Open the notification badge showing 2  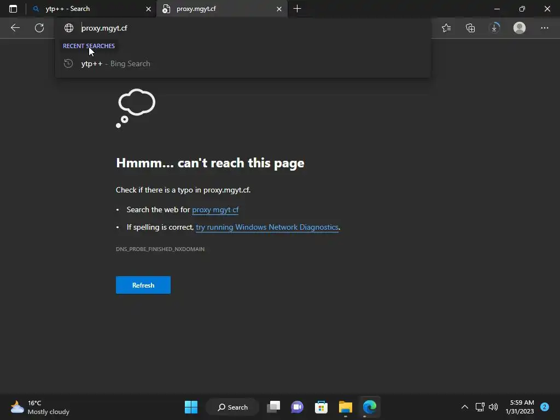point(545,407)
